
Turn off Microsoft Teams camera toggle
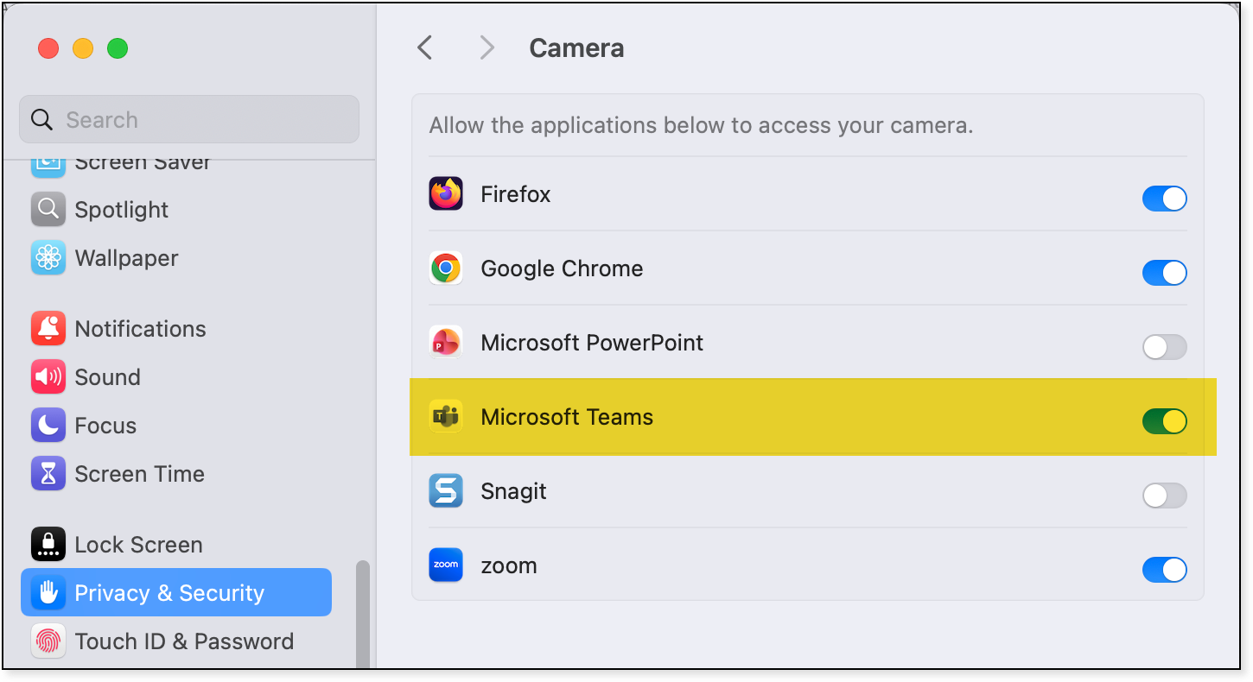pos(1164,421)
